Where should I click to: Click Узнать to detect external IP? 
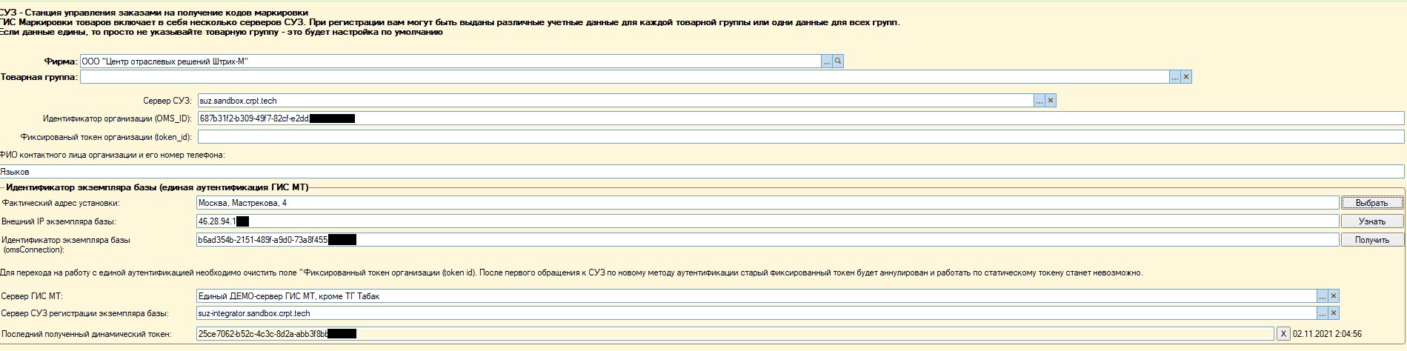point(1372,221)
